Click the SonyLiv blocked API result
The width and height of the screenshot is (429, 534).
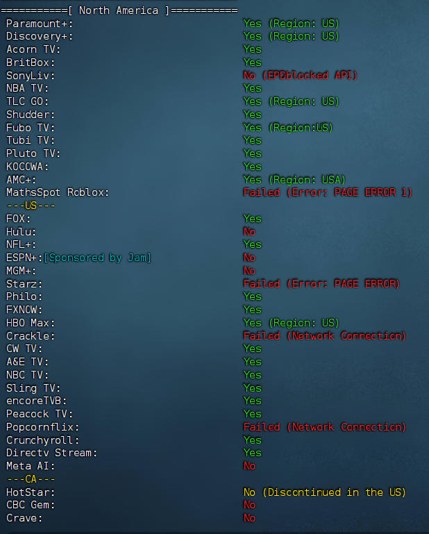tap(300, 76)
